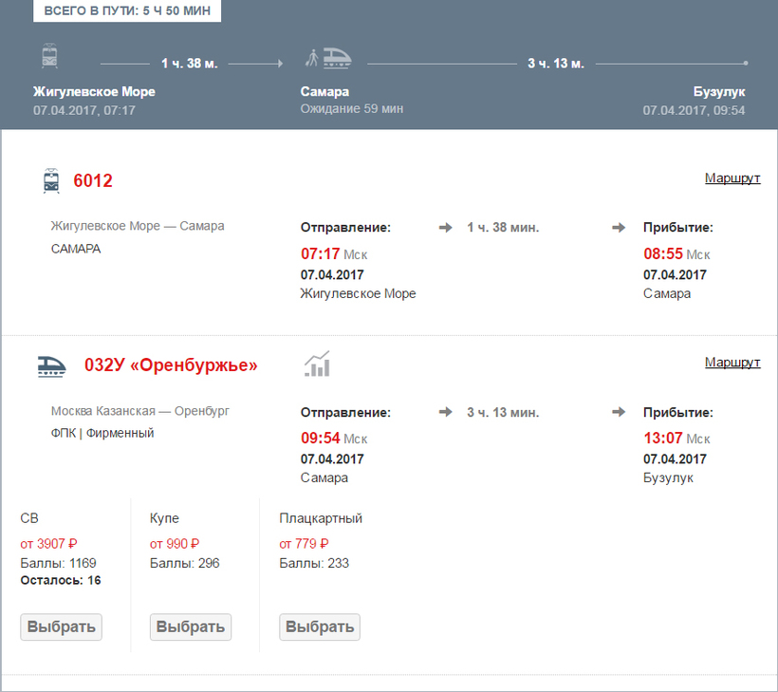The width and height of the screenshot is (778, 692).
Task: Open Маршрут link for train 6012
Action: point(732,178)
